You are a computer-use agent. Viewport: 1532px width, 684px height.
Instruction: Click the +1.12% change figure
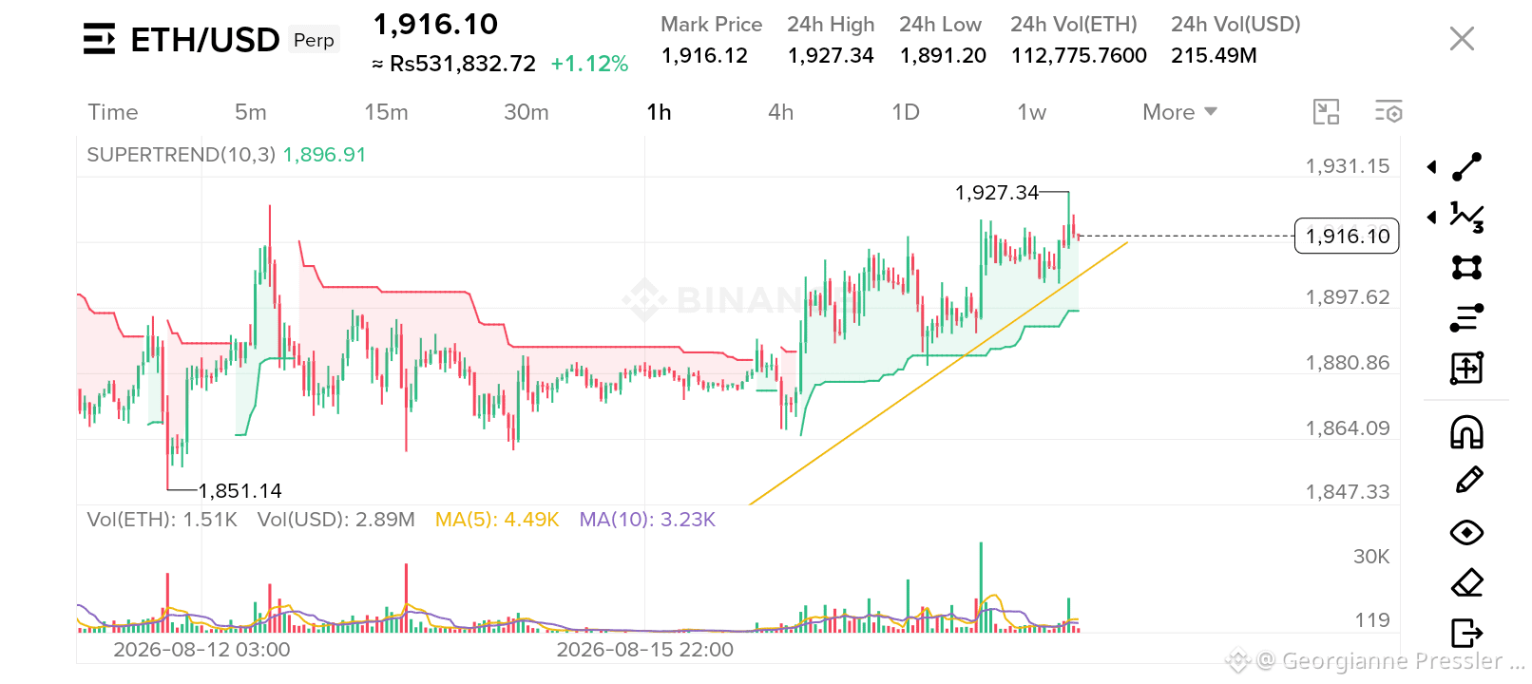(589, 64)
